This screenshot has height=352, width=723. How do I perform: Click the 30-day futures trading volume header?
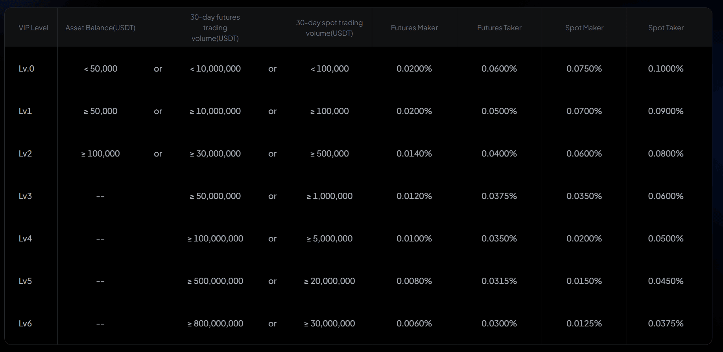215,28
